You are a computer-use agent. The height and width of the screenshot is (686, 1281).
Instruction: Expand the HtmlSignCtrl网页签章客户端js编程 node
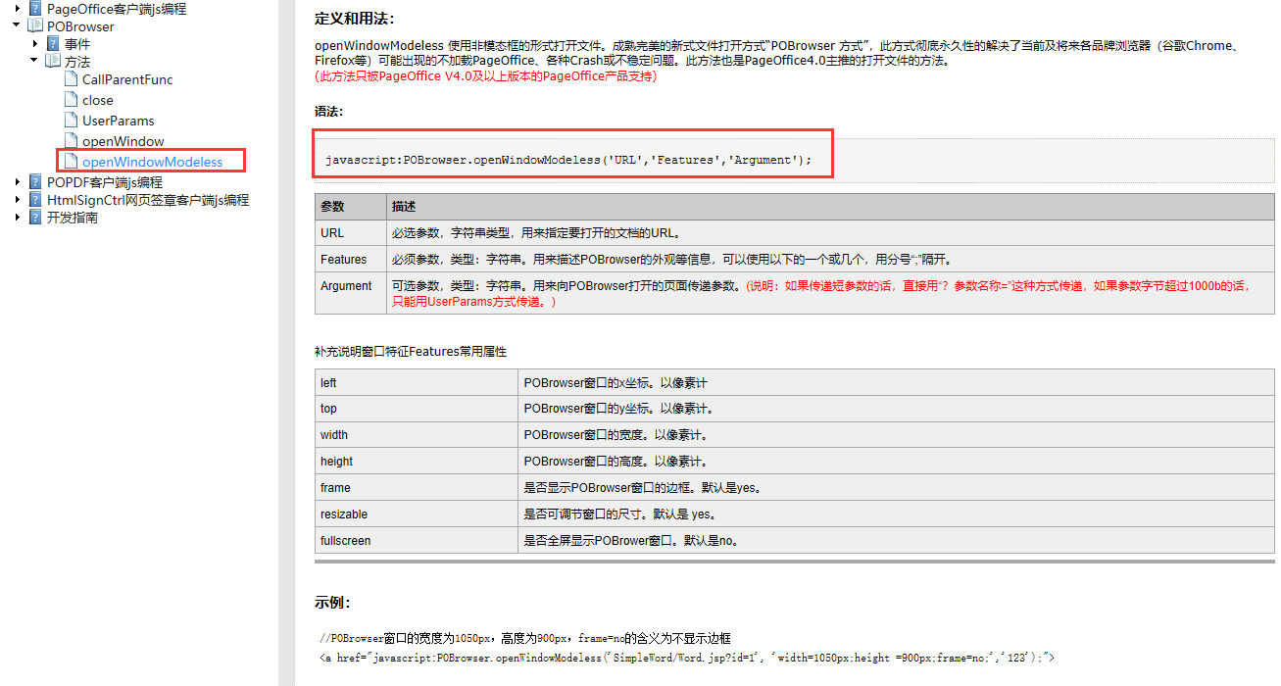[x=17, y=199]
